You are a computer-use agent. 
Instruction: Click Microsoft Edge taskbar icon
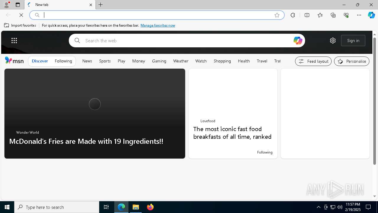click(121, 207)
